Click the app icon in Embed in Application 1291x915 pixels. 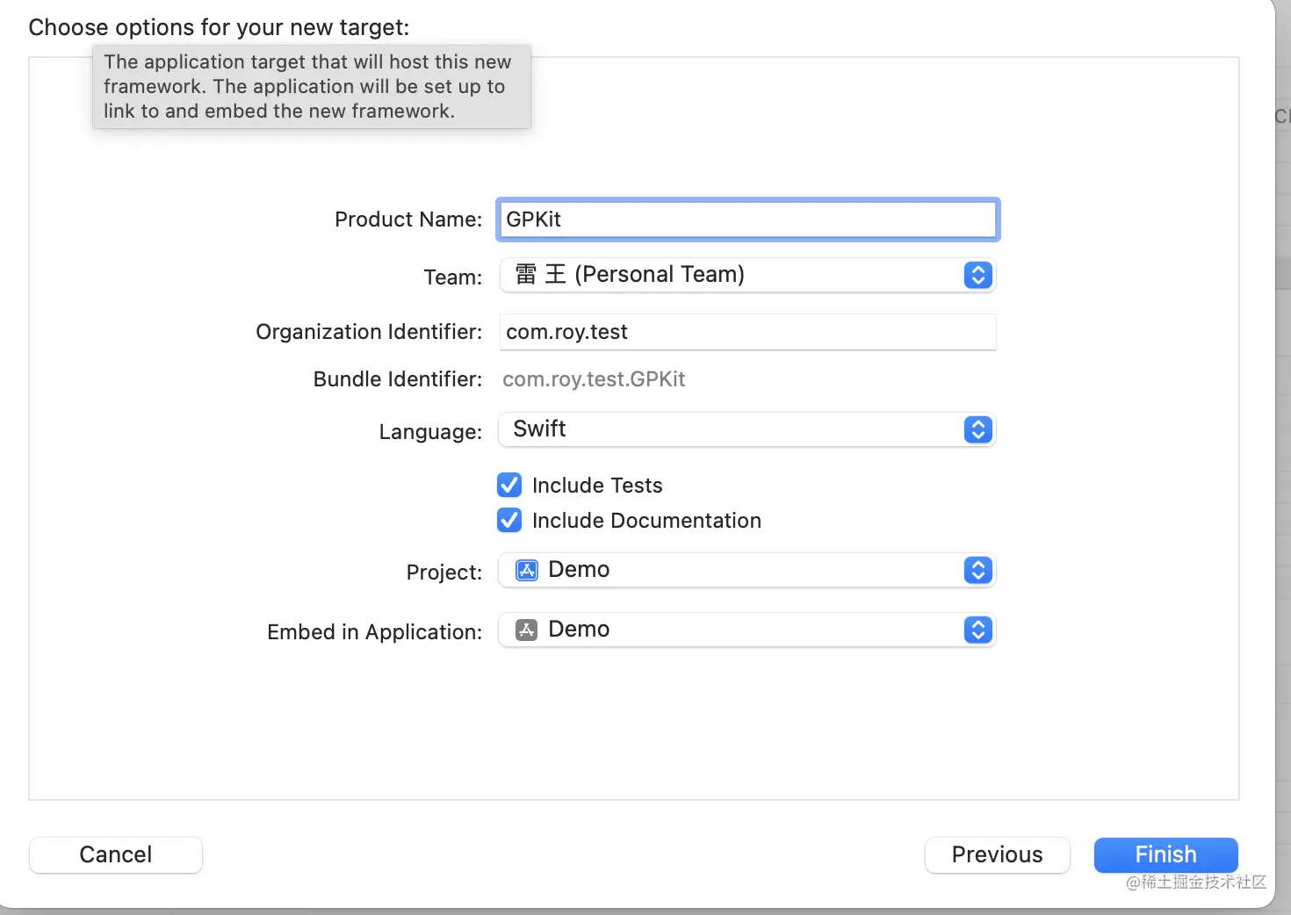pos(526,630)
